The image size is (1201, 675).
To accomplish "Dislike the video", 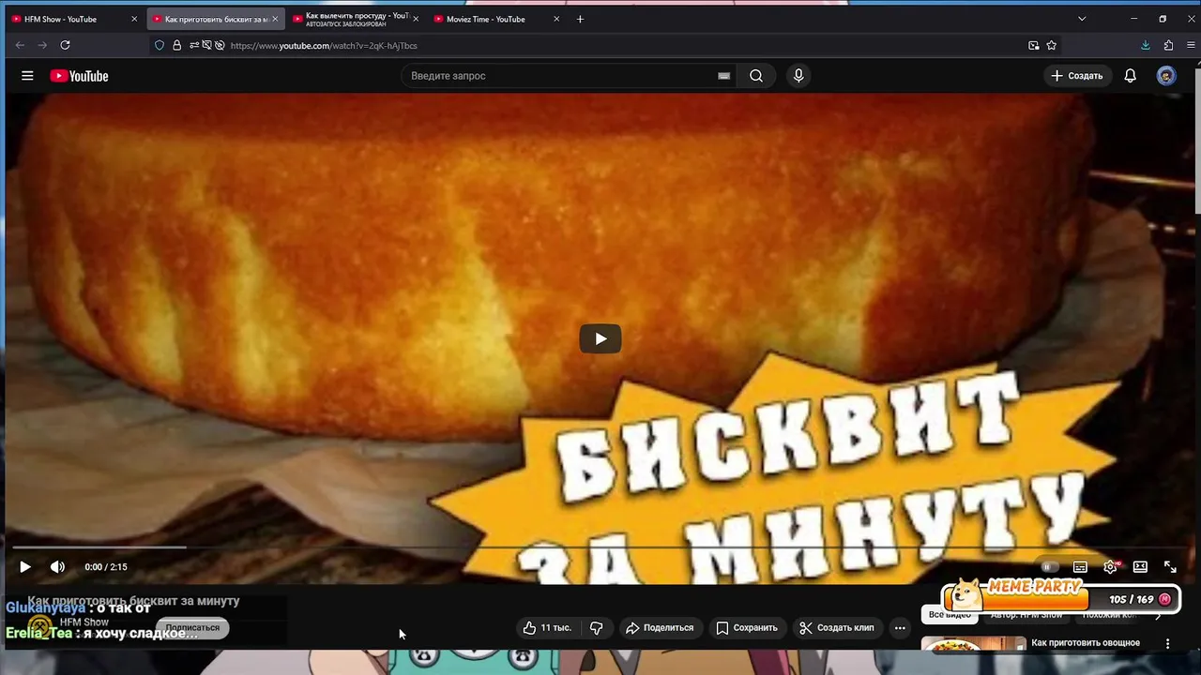I will 596,628.
